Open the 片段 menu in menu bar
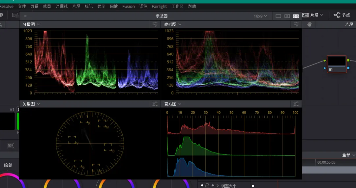The width and height of the screenshot is (356, 188). pyautogui.click(x=76, y=6)
